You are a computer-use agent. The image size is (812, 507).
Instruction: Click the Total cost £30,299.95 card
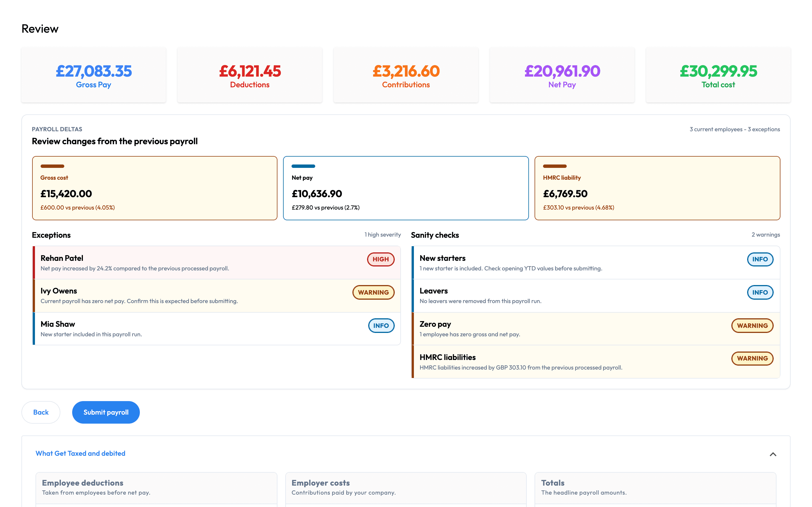718,75
